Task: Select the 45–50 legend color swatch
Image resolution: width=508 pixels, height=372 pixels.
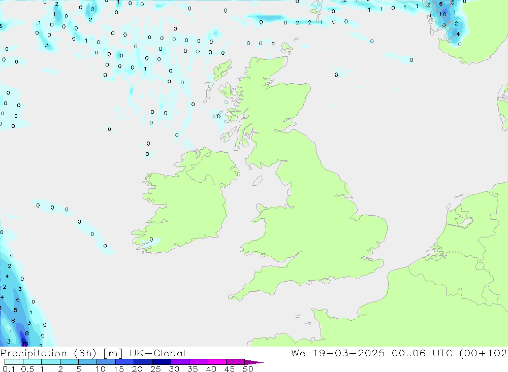Action: (x=236, y=362)
